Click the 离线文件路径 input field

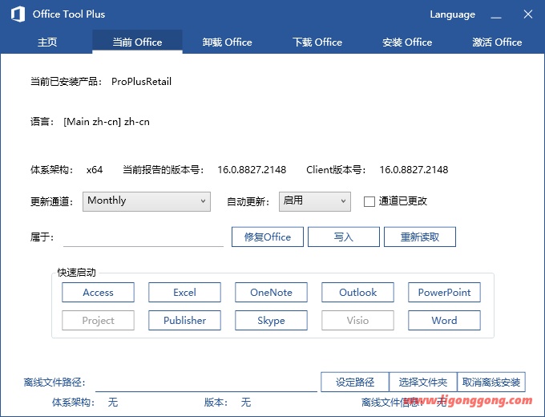click(206, 383)
